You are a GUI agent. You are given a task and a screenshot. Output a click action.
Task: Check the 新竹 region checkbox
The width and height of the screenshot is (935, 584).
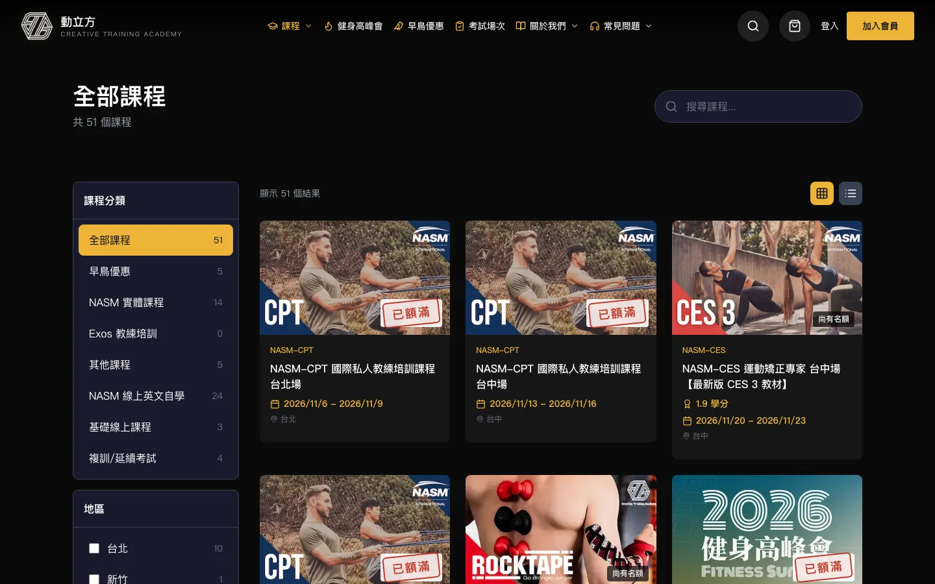point(94,579)
